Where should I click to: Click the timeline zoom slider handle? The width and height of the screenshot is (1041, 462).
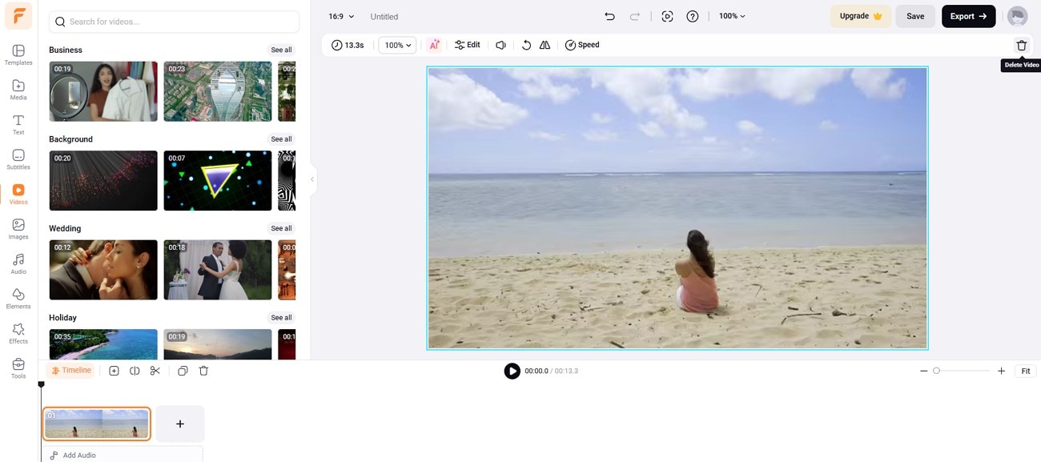click(936, 371)
